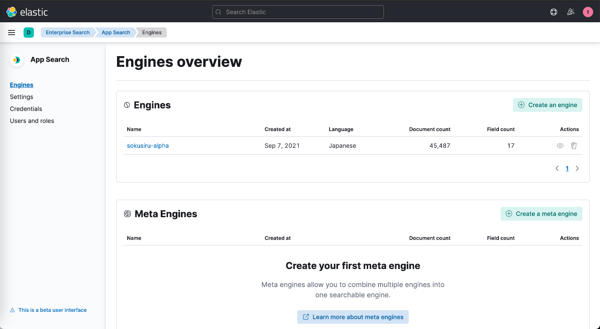Click the Create an engine button
Image resolution: width=600 pixels, height=329 pixels.
click(x=548, y=105)
